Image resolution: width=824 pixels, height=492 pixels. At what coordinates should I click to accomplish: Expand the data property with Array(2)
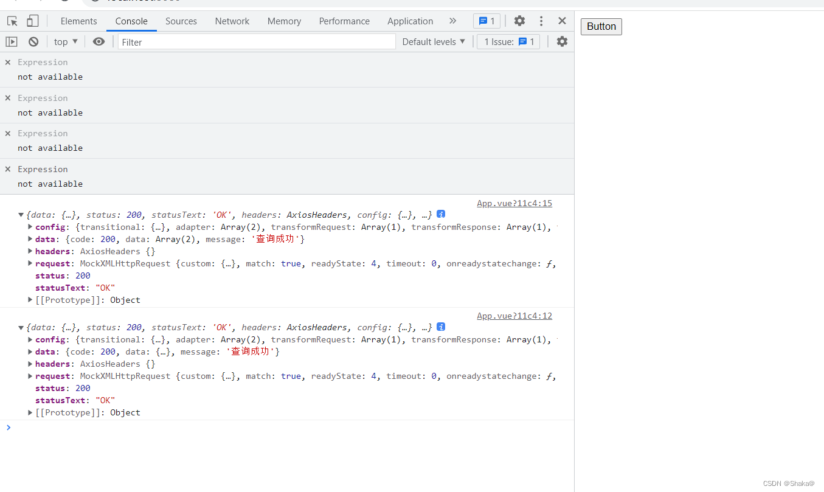(x=30, y=239)
